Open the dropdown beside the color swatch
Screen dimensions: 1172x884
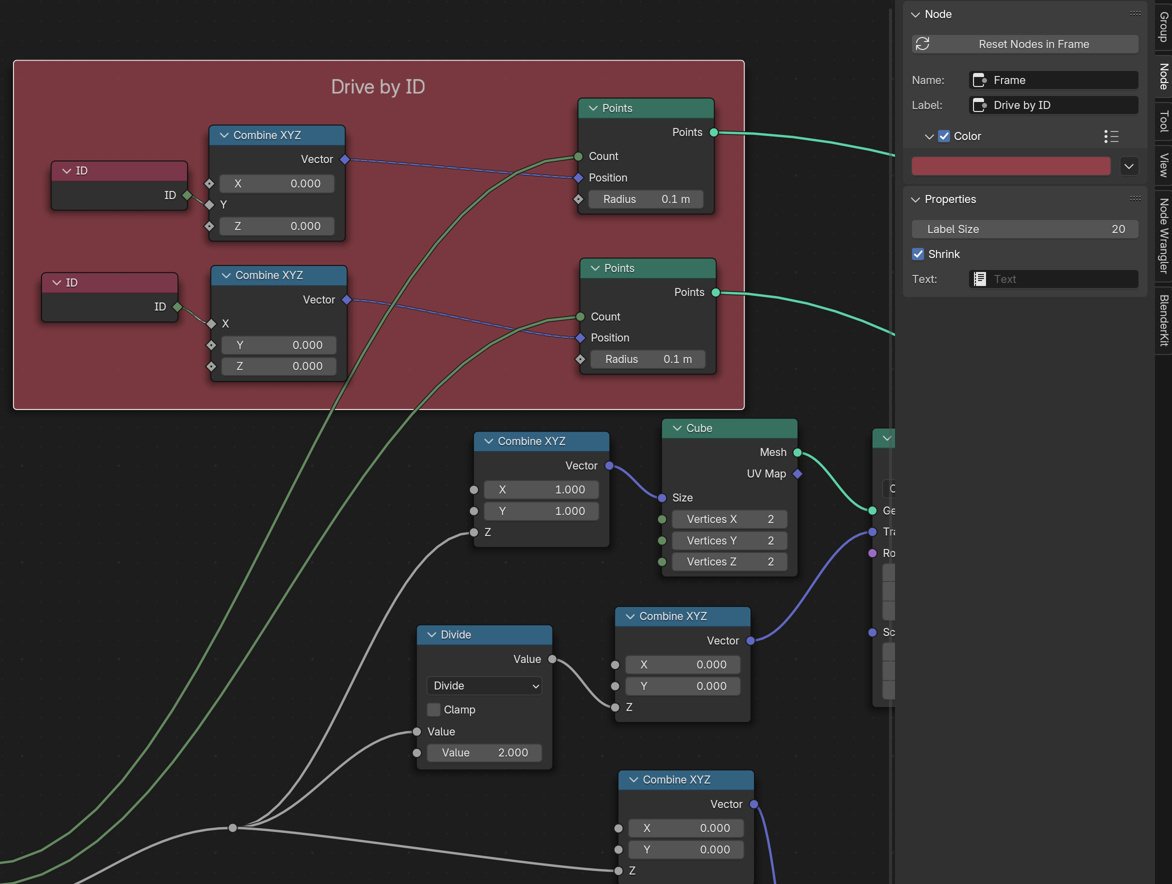click(x=1129, y=166)
